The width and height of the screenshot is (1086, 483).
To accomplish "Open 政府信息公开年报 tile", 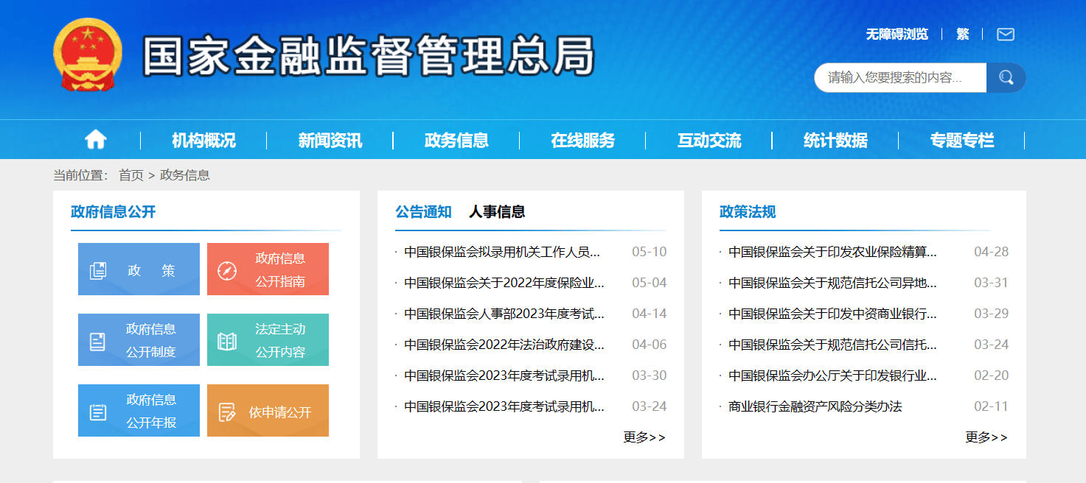I will tap(139, 410).
